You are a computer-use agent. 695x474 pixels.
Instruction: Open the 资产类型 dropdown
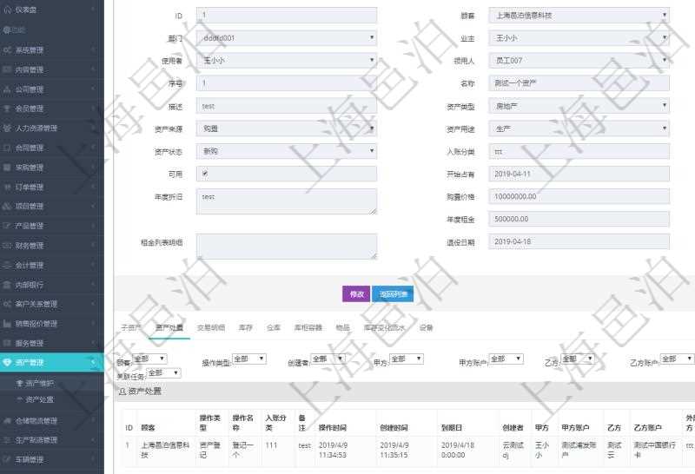click(579, 106)
